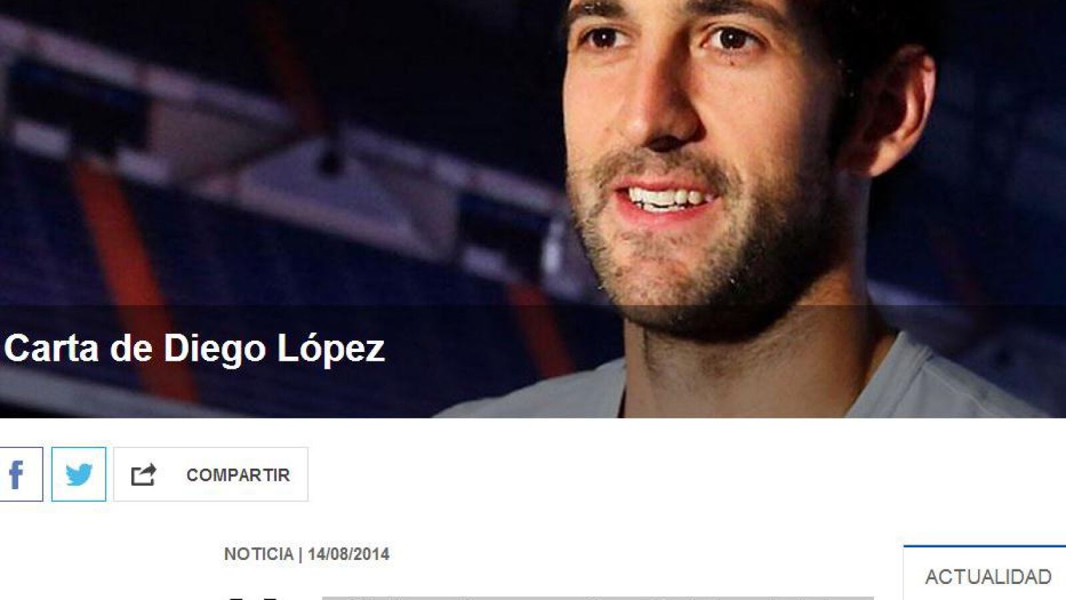Screen dimensions: 1066x600
Task: Click the 14/08/2014 publication date
Action: pos(349,554)
